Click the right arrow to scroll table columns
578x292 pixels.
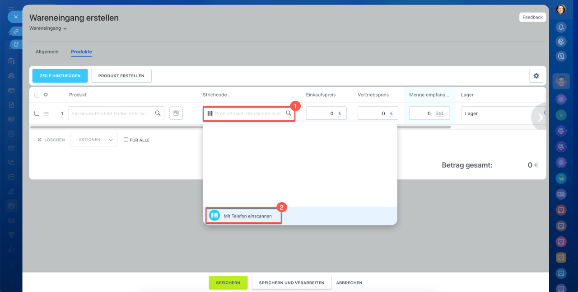click(540, 117)
